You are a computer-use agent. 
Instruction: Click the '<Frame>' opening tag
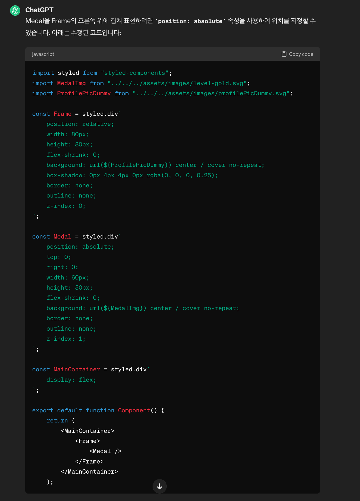click(88, 441)
